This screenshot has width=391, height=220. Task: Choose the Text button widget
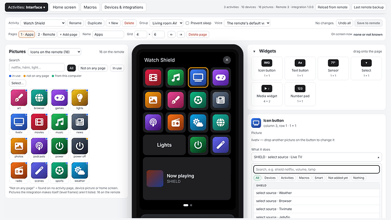pyautogui.click(x=300, y=68)
